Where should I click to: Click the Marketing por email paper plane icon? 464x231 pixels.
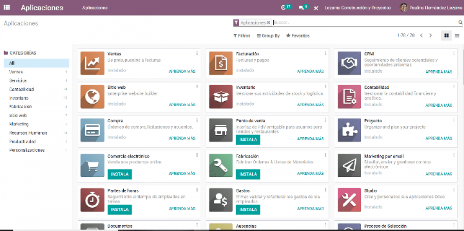349,165
